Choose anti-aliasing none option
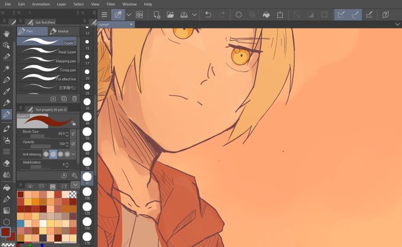 46,154
